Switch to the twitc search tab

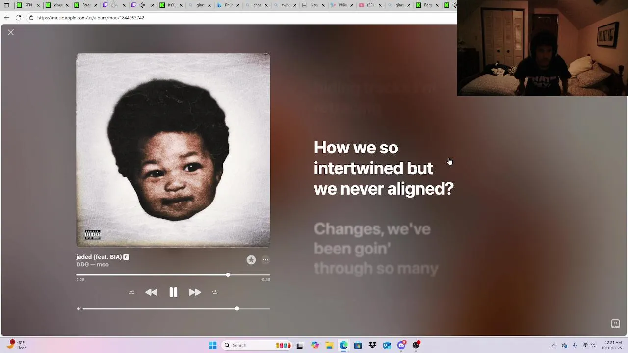click(286, 5)
